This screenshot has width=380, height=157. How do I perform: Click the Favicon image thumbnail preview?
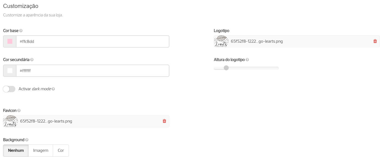click(x=10, y=121)
